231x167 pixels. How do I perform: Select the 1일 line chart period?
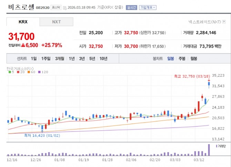(34, 59)
